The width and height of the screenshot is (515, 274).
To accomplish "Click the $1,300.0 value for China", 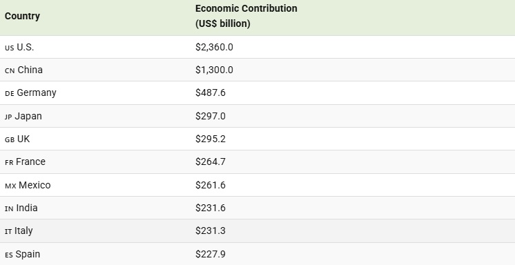I will (x=214, y=70).
